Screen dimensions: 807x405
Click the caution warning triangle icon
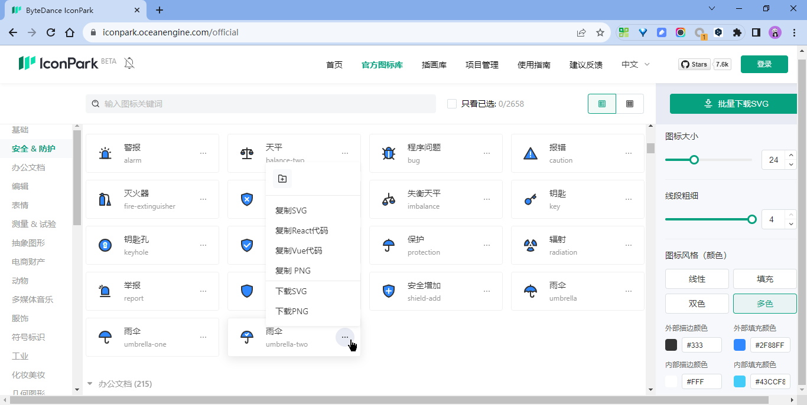pos(531,153)
